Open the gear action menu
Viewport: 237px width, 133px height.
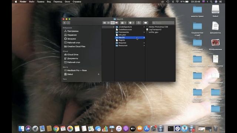click(x=131, y=23)
